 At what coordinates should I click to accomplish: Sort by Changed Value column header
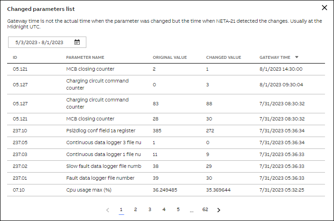223,57
